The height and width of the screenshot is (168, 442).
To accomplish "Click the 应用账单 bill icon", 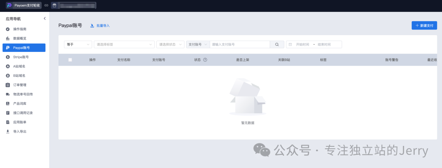I will [8, 122].
